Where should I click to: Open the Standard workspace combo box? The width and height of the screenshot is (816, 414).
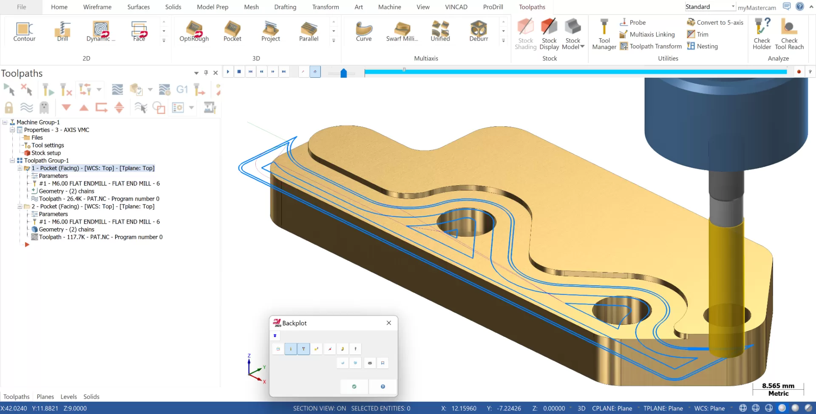[x=710, y=7]
